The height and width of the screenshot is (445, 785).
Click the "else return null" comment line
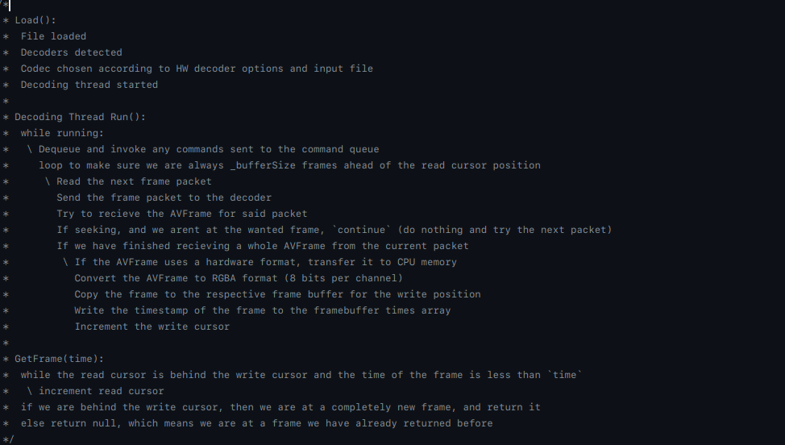point(256,423)
